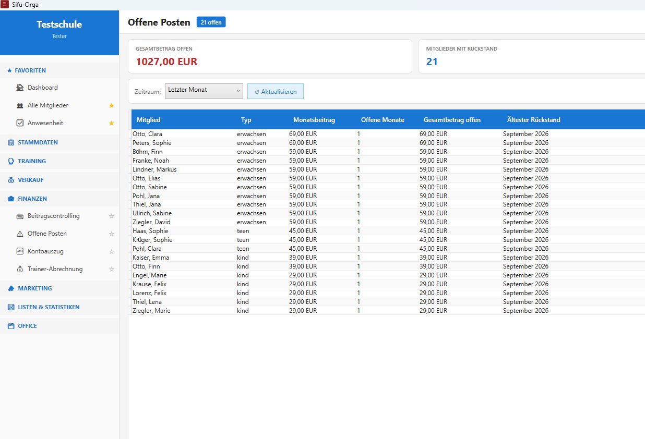Toggle the Anwesenheit favorite star off
The height and width of the screenshot is (439, 645).
(x=111, y=123)
